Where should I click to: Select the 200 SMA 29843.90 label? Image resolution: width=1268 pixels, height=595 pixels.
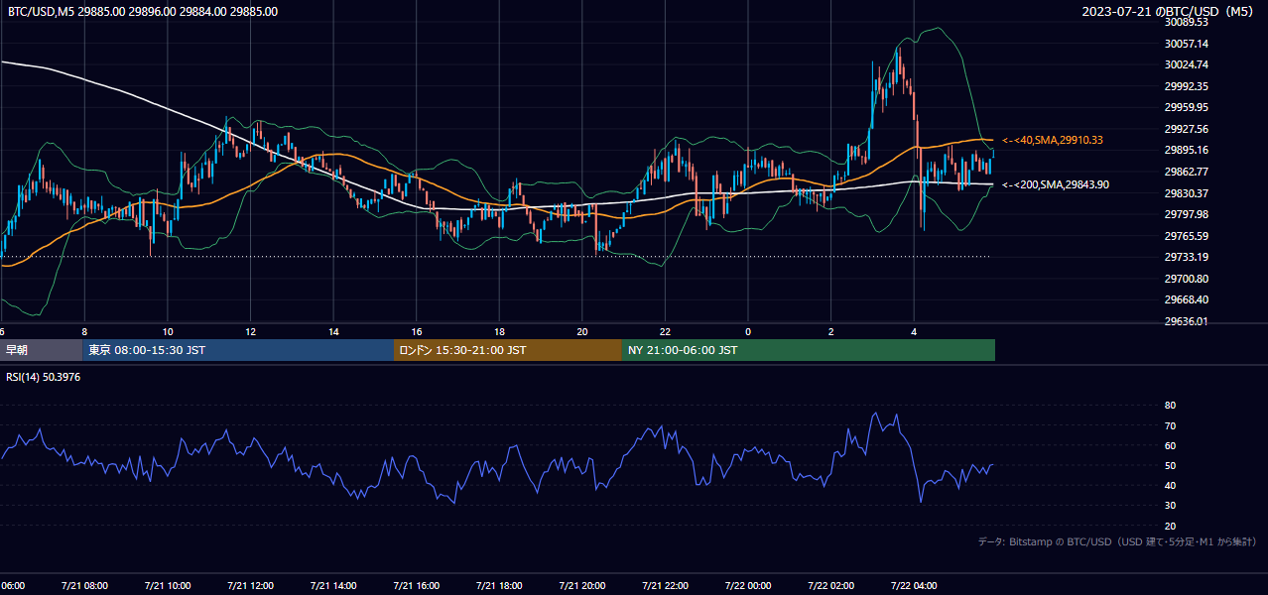tap(1057, 184)
